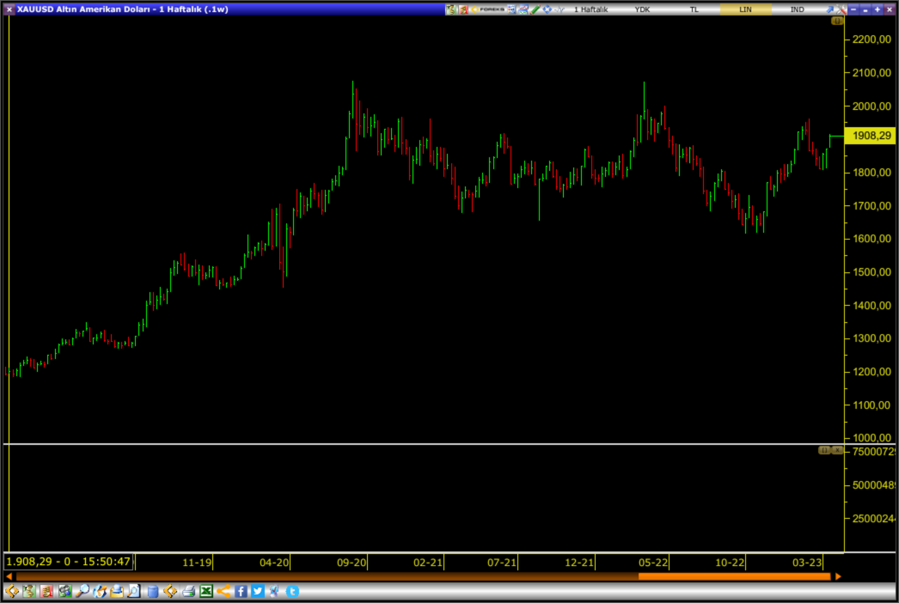Open settings with the wrench icon

coord(841,9)
